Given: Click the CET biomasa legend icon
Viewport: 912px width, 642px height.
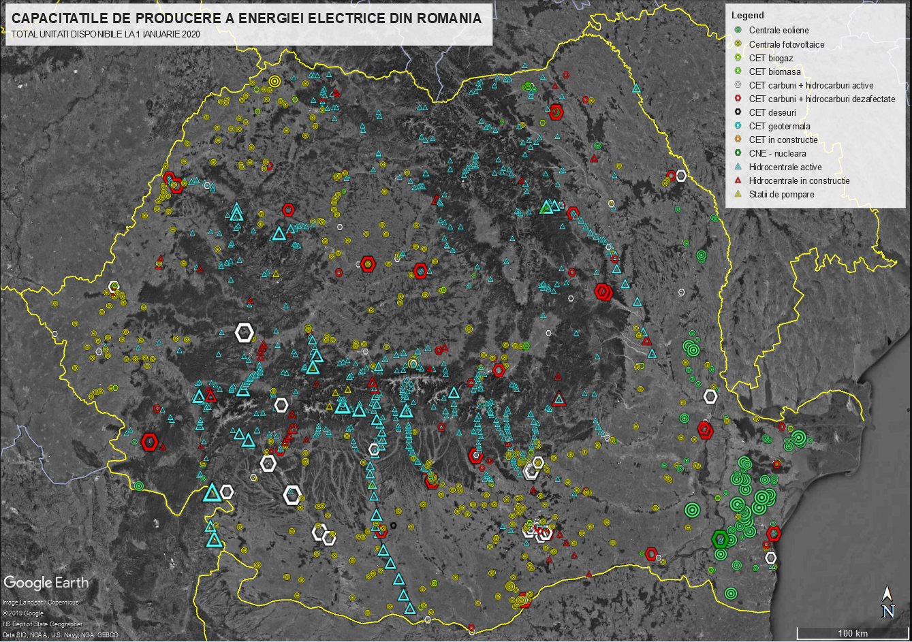Looking at the screenshot, I should 738,71.
